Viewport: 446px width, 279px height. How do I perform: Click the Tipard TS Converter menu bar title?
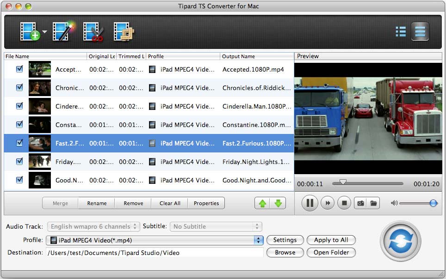pos(218,6)
